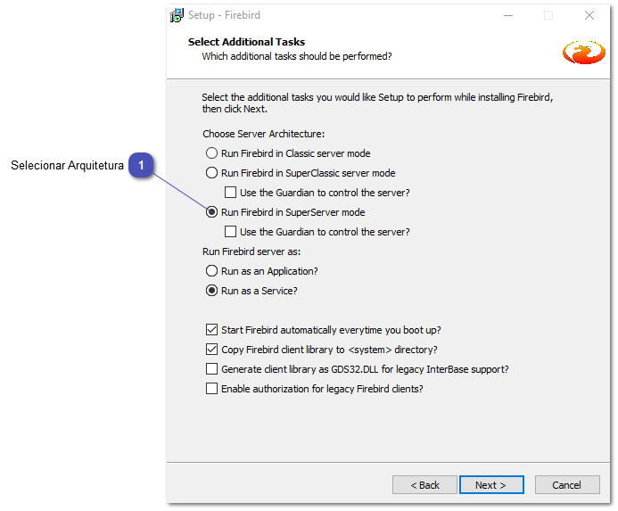
Task: Uncheck Copy Firebird client library to system
Action: (212, 350)
